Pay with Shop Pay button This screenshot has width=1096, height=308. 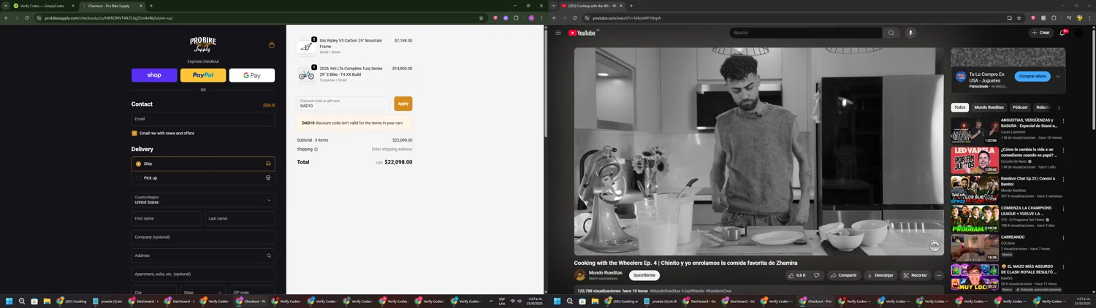pyautogui.click(x=154, y=75)
